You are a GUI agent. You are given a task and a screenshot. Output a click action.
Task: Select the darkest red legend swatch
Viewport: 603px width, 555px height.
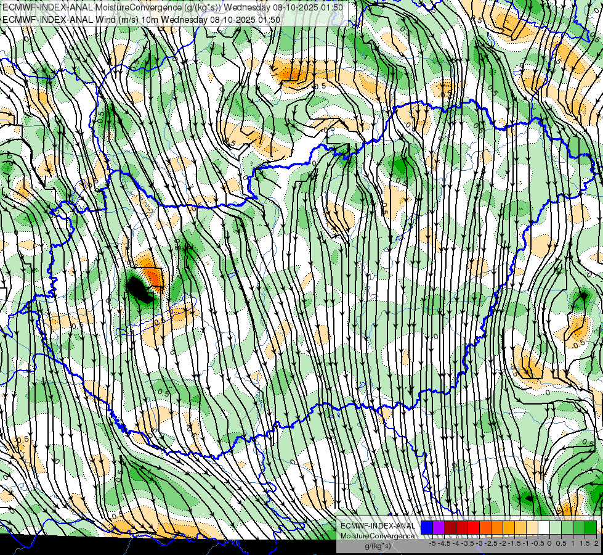click(450, 527)
